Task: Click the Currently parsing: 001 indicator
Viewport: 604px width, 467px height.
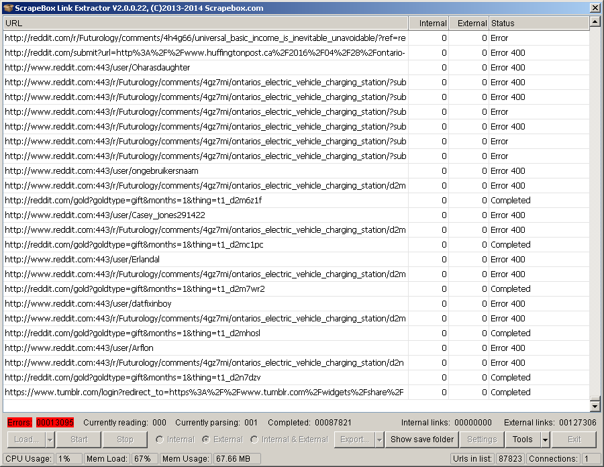Action: click(216, 422)
